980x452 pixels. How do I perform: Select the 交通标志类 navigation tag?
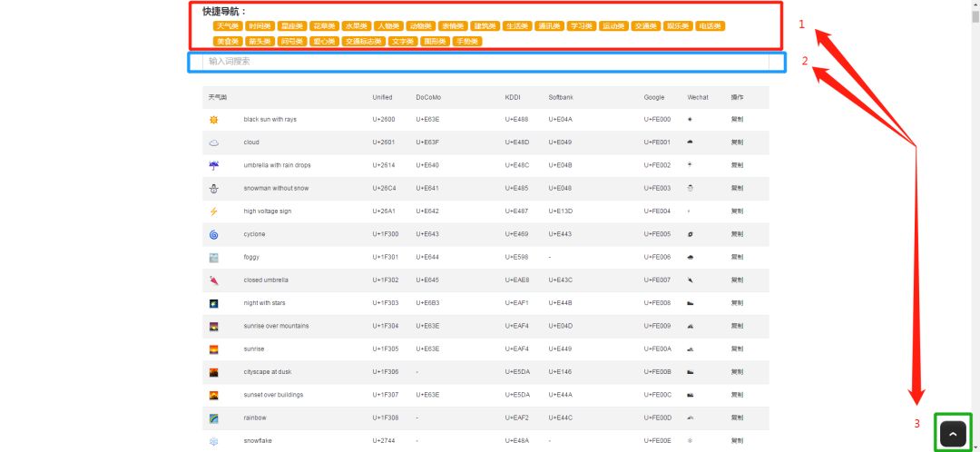pyautogui.click(x=364, y=41)
